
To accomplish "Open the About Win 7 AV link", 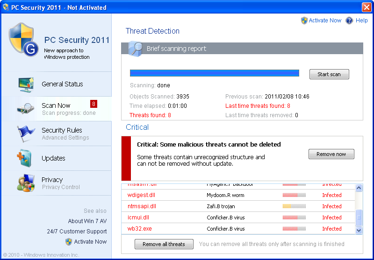I will pyautogui.click(x=87, y=221).
